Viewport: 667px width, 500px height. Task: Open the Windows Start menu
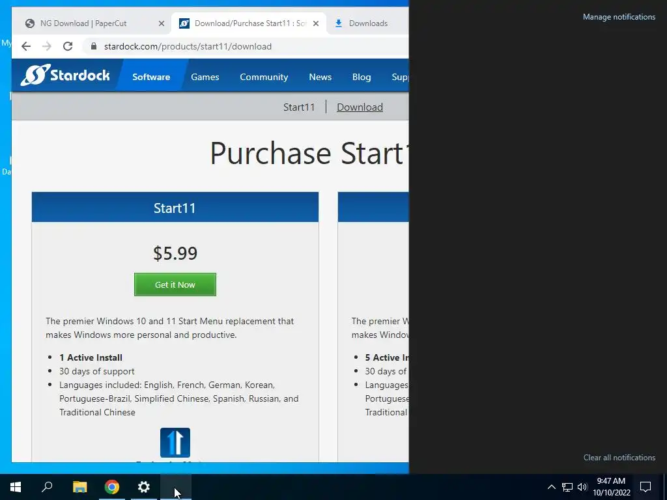pyautogui.click(x=16, y=487)
